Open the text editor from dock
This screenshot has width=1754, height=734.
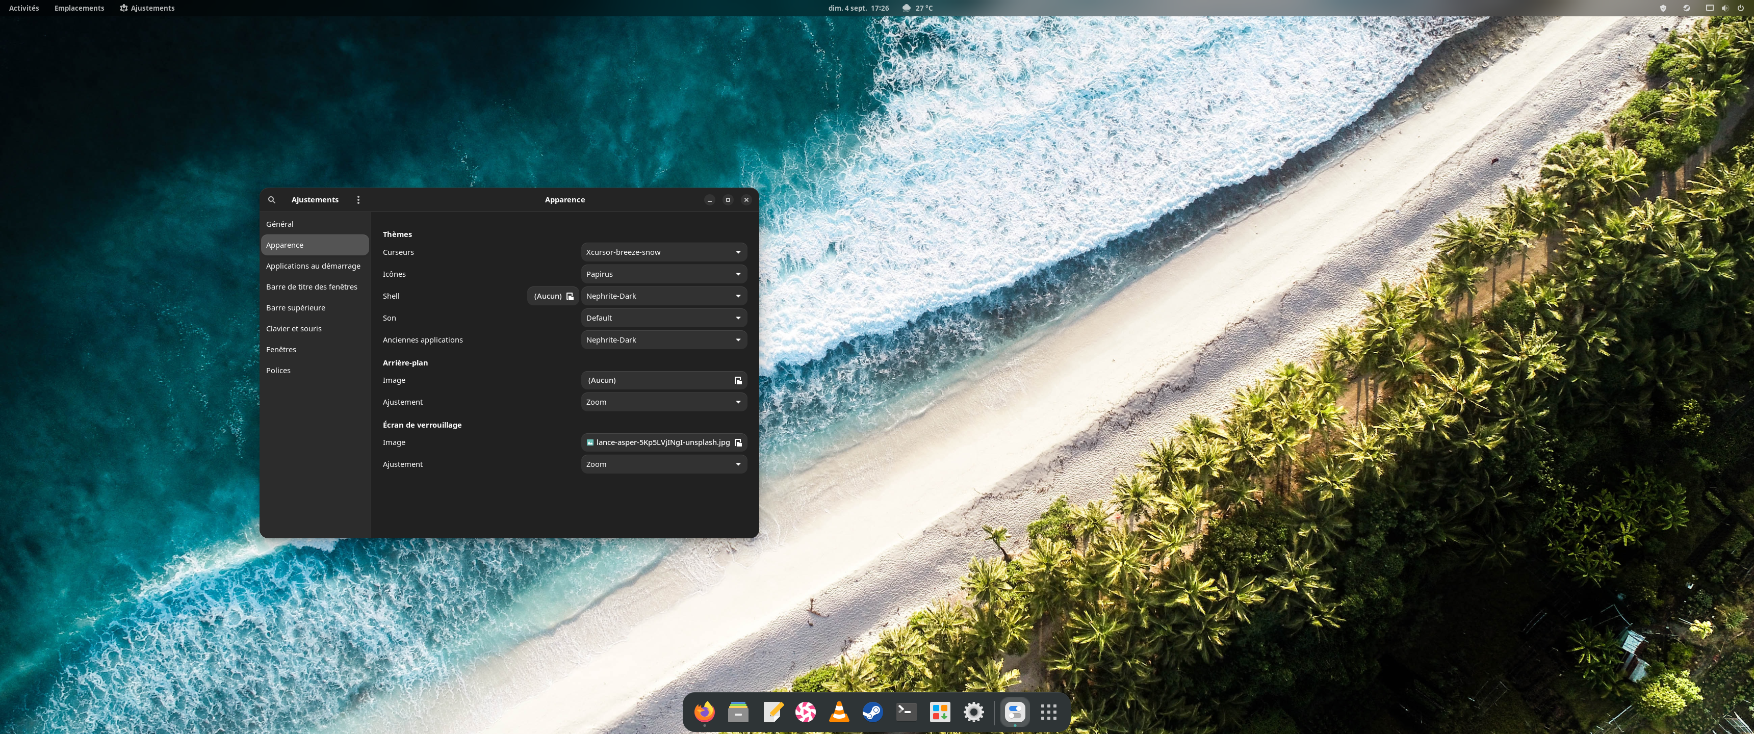click(x=772, y=712)
